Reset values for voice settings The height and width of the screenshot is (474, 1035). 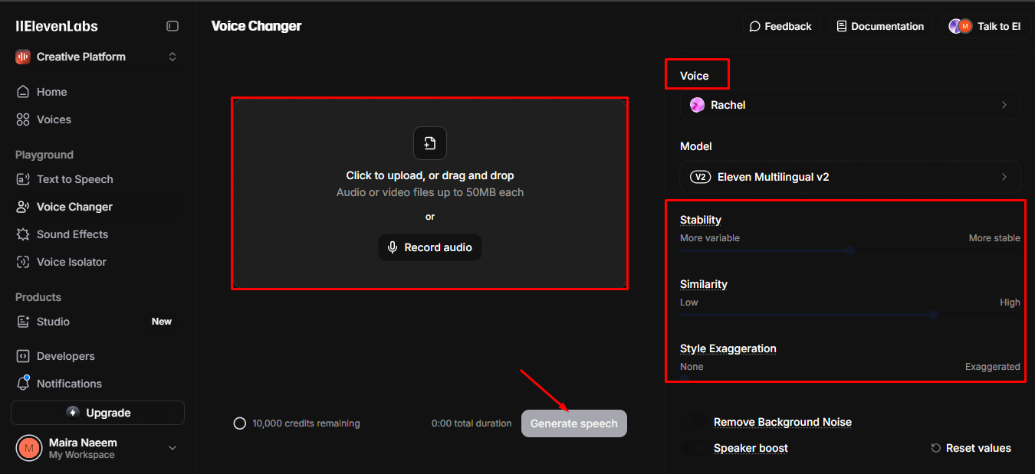[x=971, y=448]
